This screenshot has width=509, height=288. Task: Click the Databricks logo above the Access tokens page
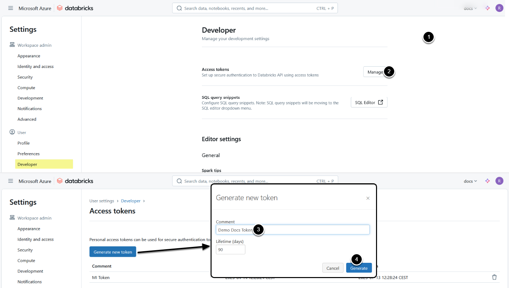75,181
